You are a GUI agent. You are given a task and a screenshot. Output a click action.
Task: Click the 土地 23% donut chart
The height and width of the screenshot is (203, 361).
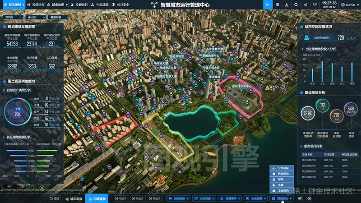click(18, 111)
